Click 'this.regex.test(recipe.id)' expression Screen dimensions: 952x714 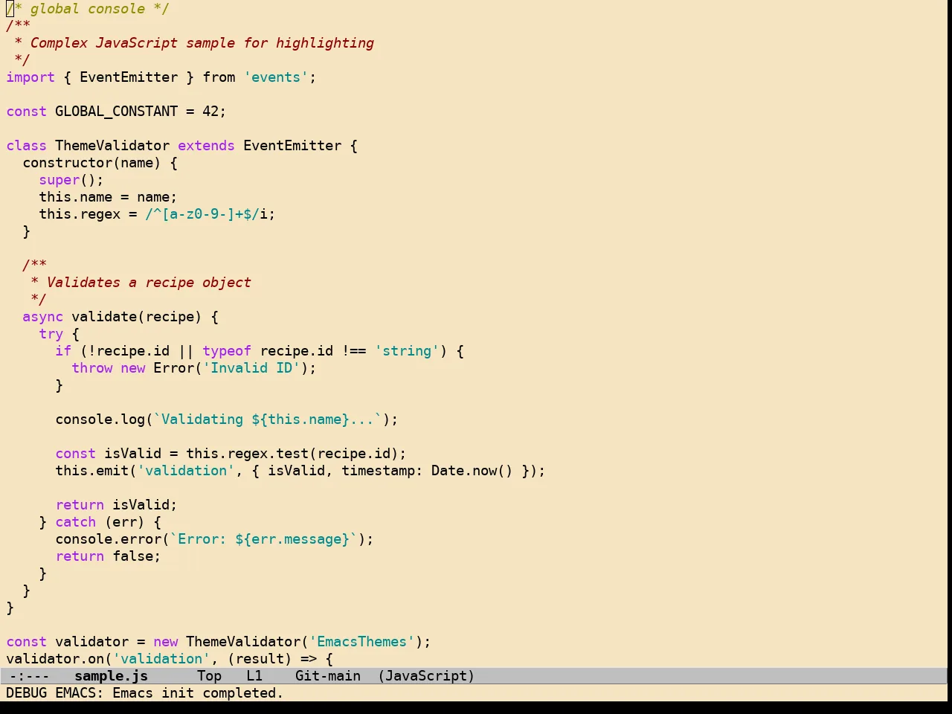click(292, 454)
